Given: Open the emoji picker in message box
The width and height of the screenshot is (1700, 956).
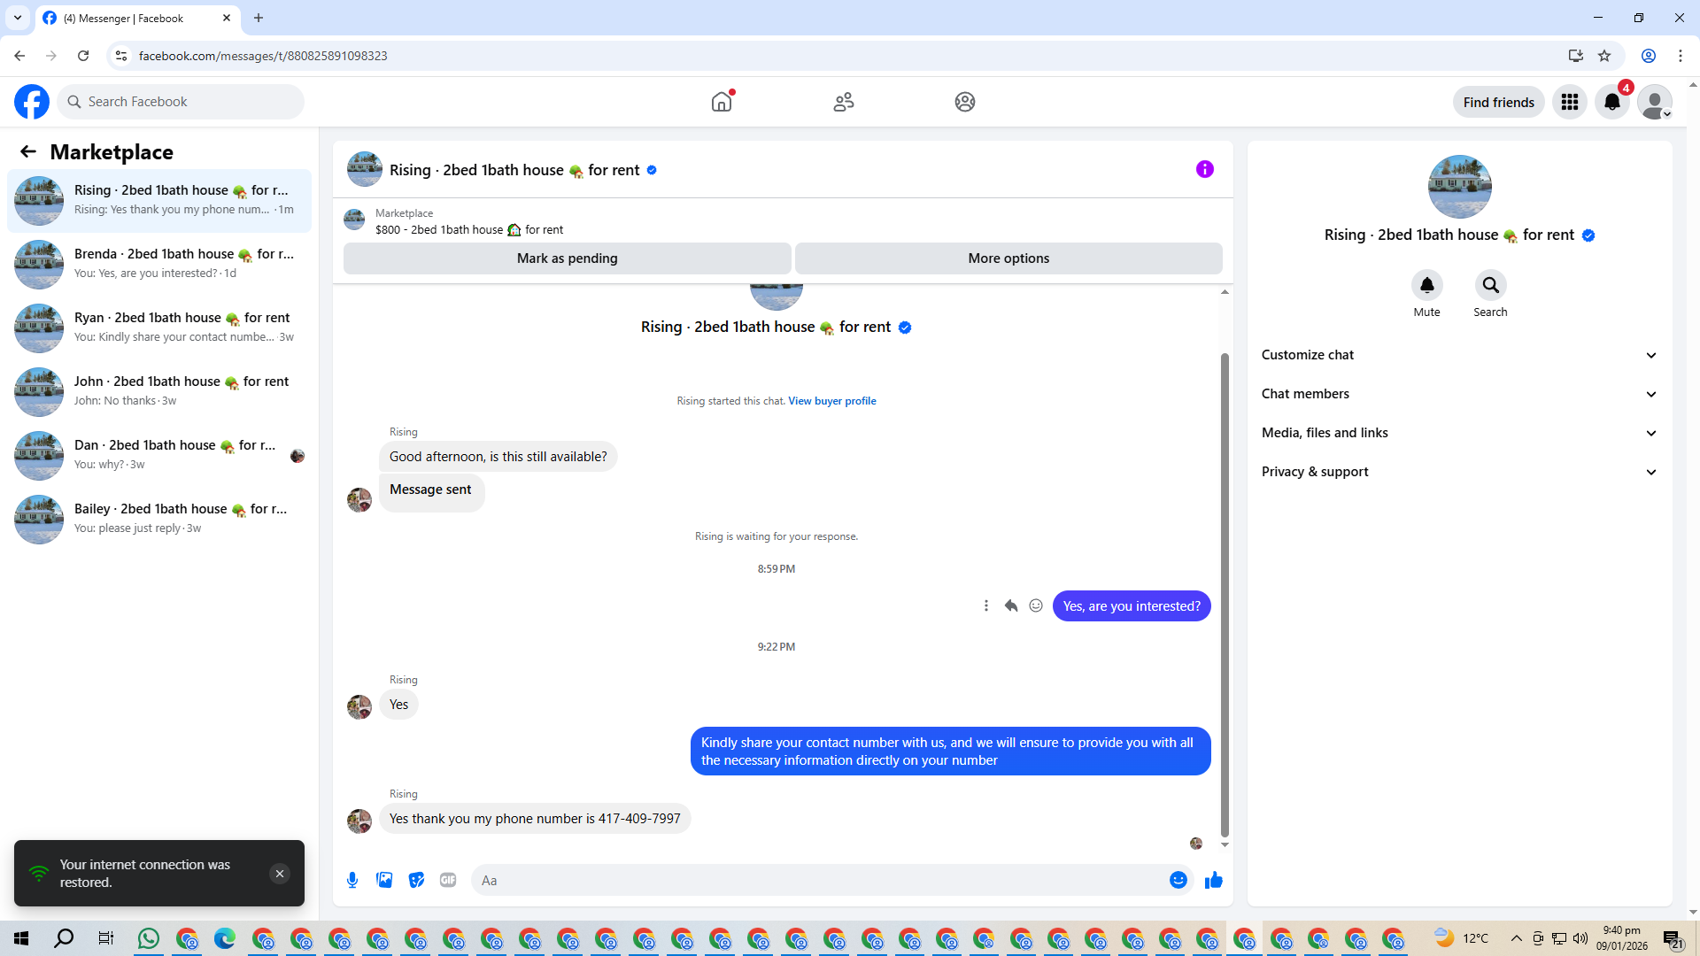Looking at the screenshot, I should (x=1178, y=880).
